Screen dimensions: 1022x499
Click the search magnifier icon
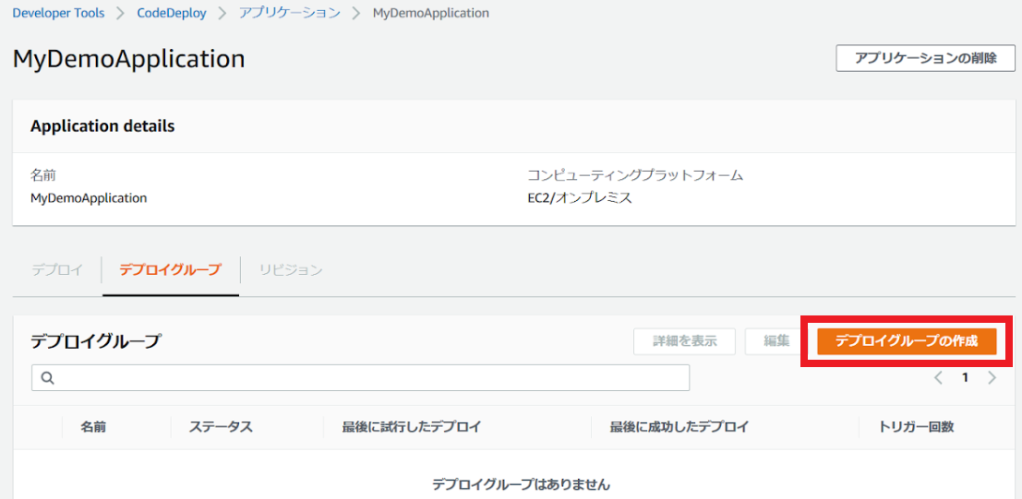click(x=47, y=378)
